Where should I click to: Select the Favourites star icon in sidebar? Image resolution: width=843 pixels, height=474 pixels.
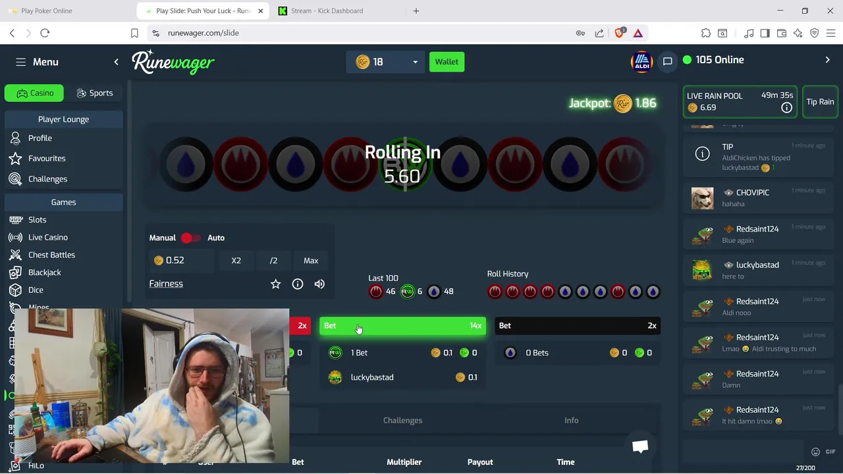pos(15,159)
